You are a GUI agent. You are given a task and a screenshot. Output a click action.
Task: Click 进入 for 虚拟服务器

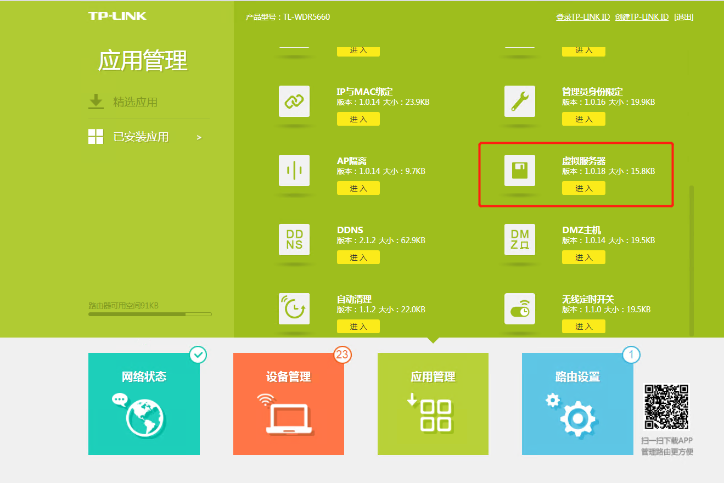click(583, 188)
